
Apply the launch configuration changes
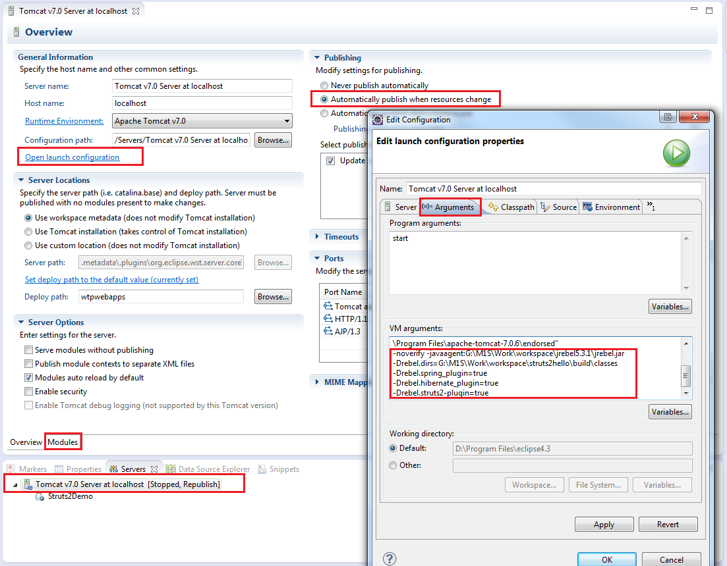pos(604,525)
